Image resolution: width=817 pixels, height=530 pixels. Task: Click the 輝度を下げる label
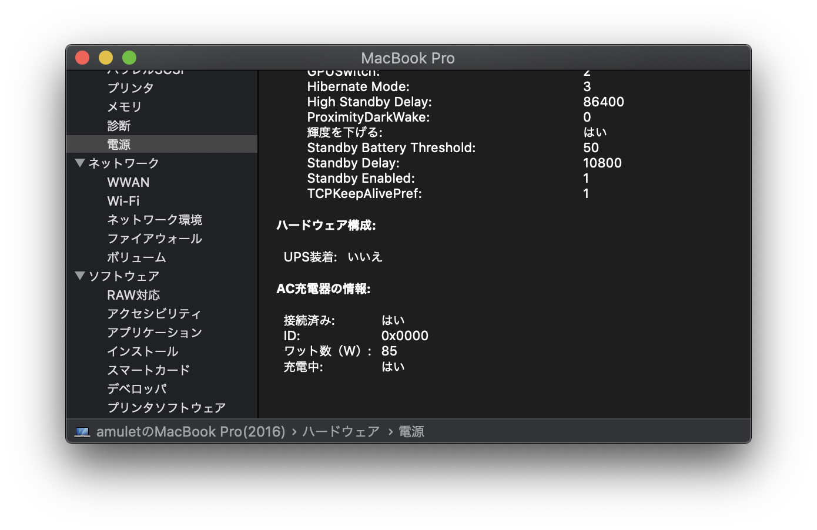[x=345, y=133]
